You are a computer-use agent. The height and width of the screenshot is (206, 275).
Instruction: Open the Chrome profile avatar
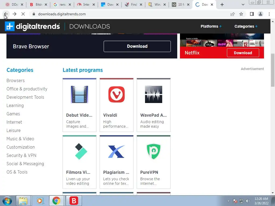tap(260, 14)
